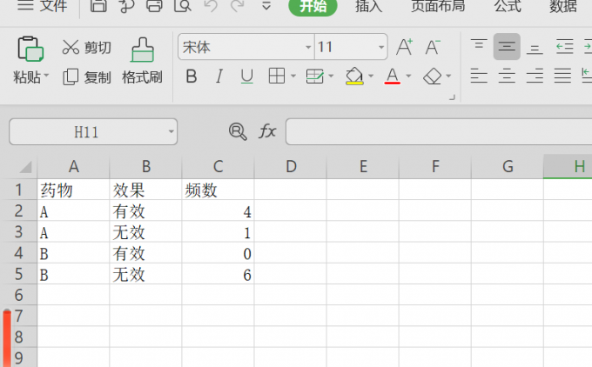592x367 pixels.
Task: Click the draw border table icon
Action: [314, 77]
